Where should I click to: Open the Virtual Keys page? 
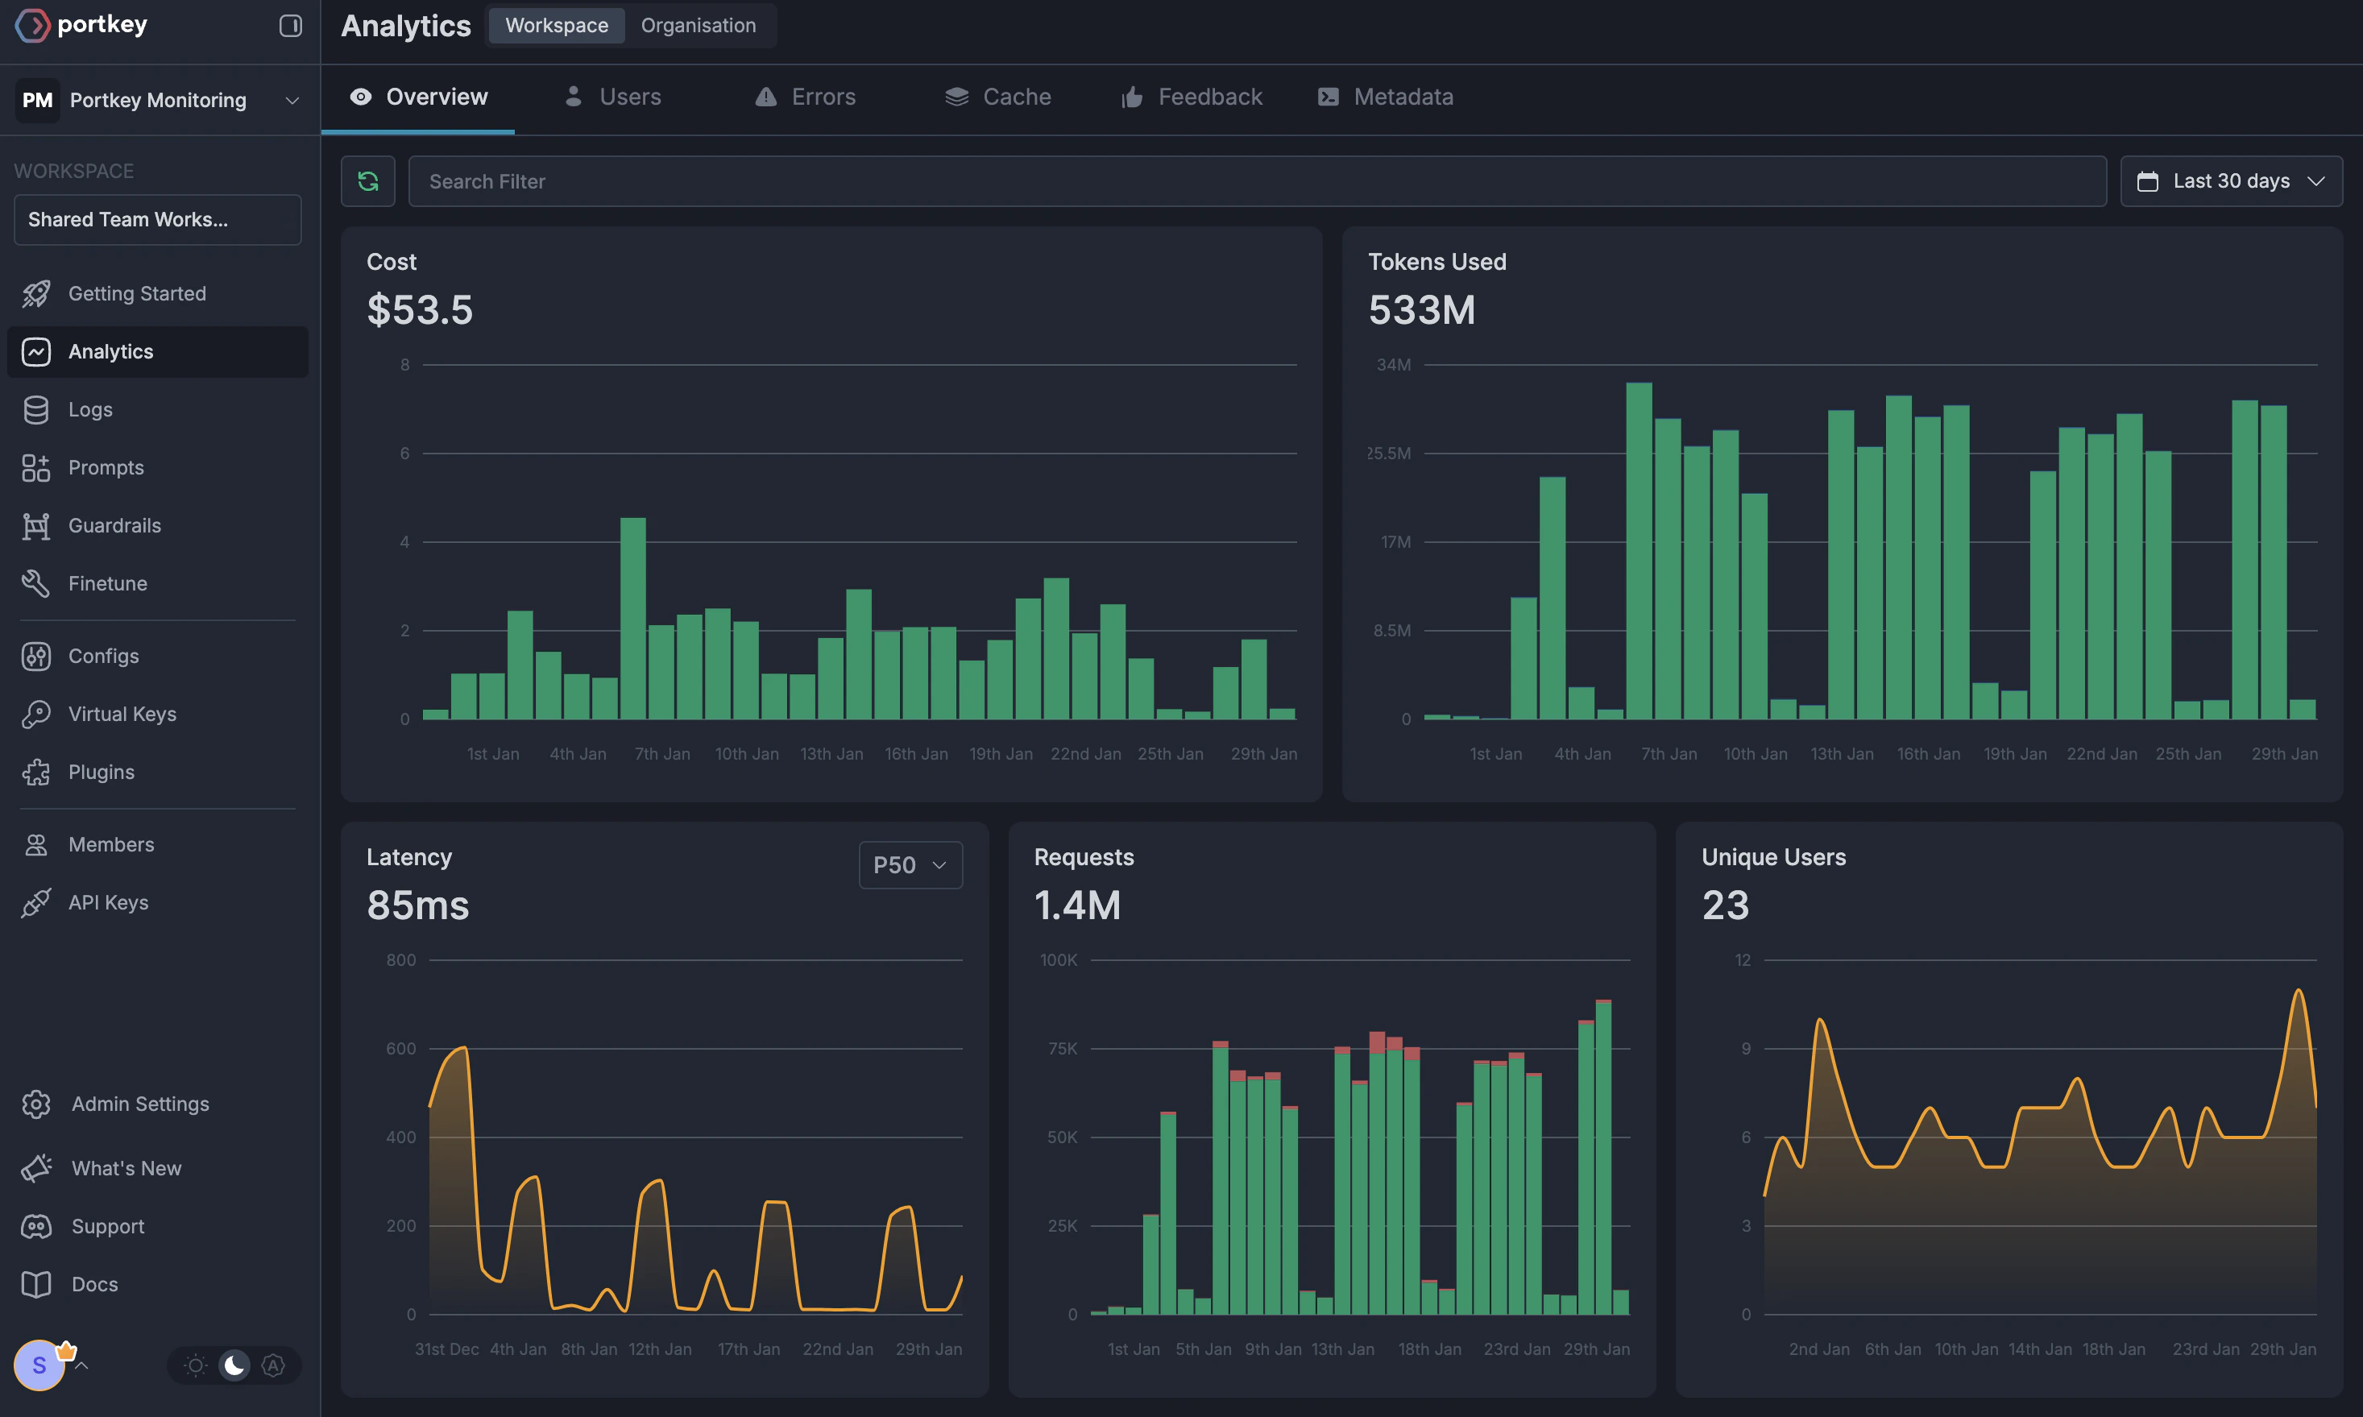click(x=122, y=715)
